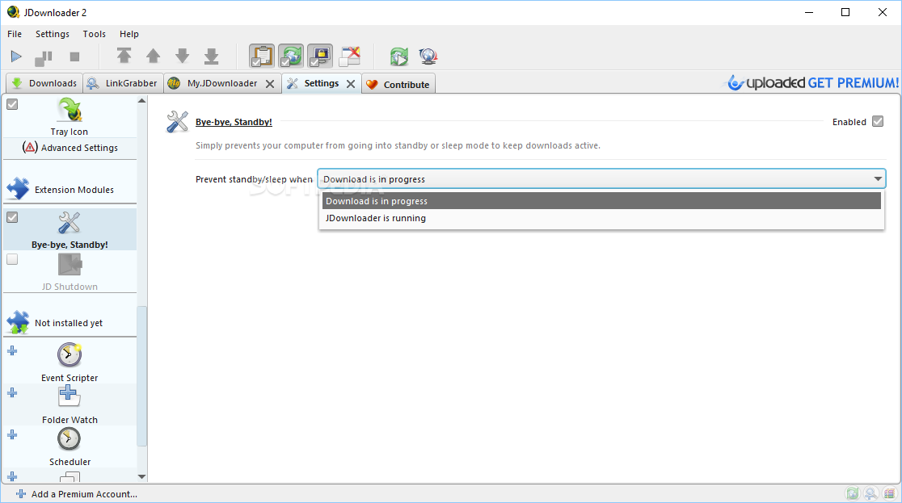Open the Help menu
This screenshot has width=902, height=503.
pyautogui.click(x=129, y=34)
